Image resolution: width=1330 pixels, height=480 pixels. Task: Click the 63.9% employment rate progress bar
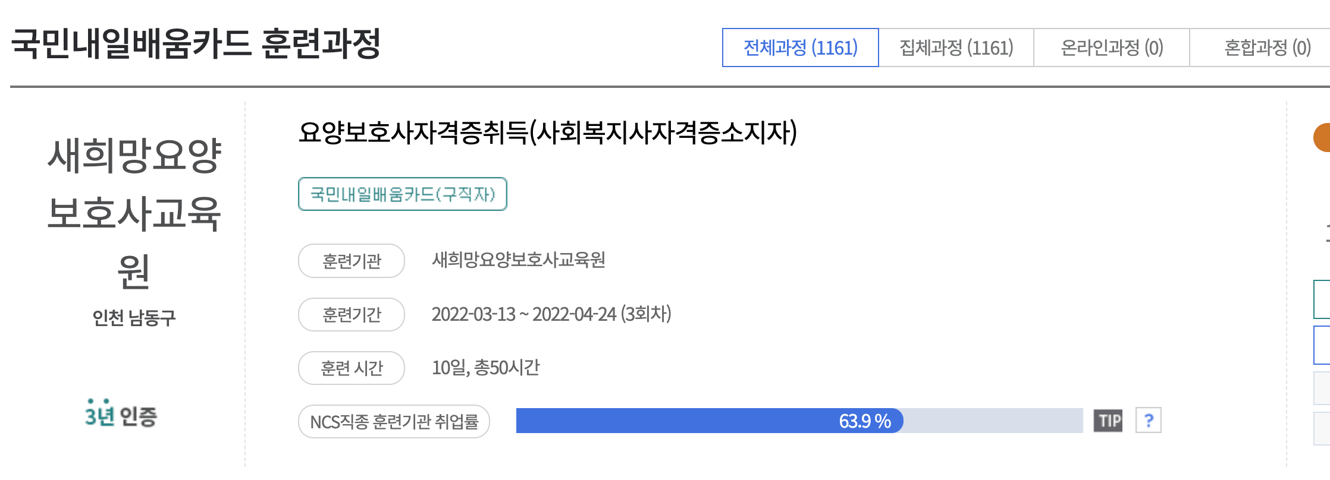pos(708,422)
